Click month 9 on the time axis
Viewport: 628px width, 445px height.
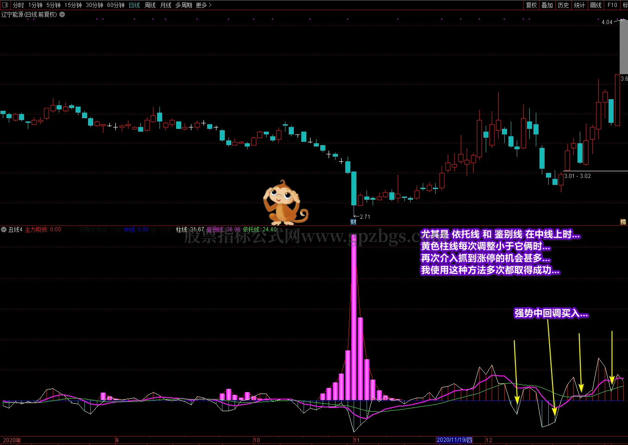coord(117,440)
